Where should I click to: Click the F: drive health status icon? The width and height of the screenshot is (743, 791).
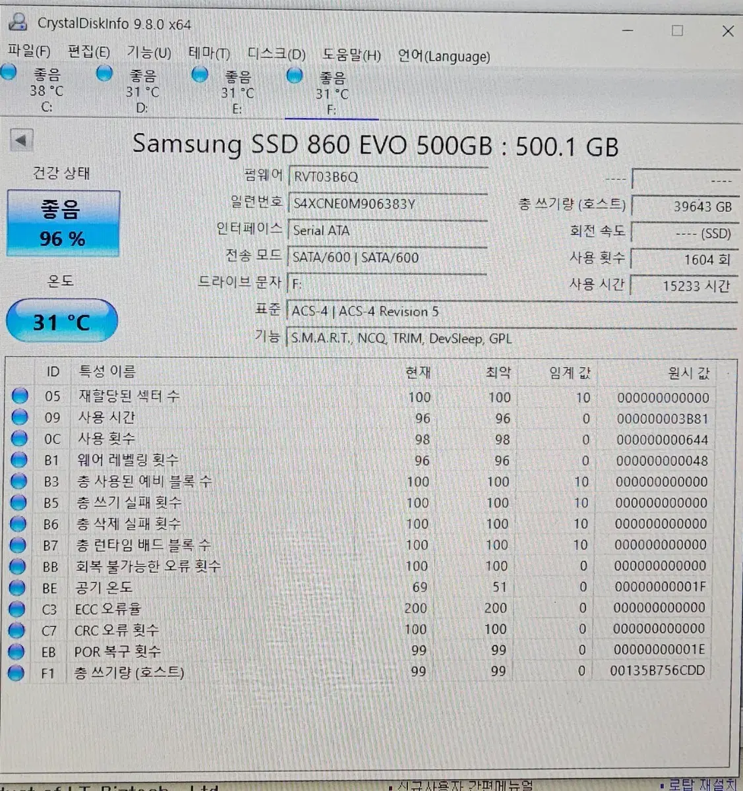[x=295, y=75]
